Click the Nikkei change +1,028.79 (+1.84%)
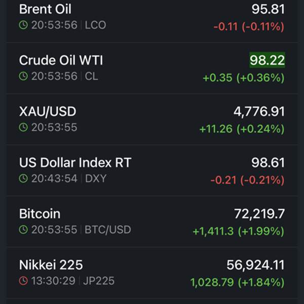 click(x=237, y=282)
